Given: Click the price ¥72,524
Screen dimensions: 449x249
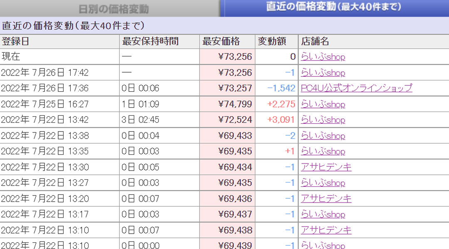Looking at the screenshot, I should click(235, 120).
